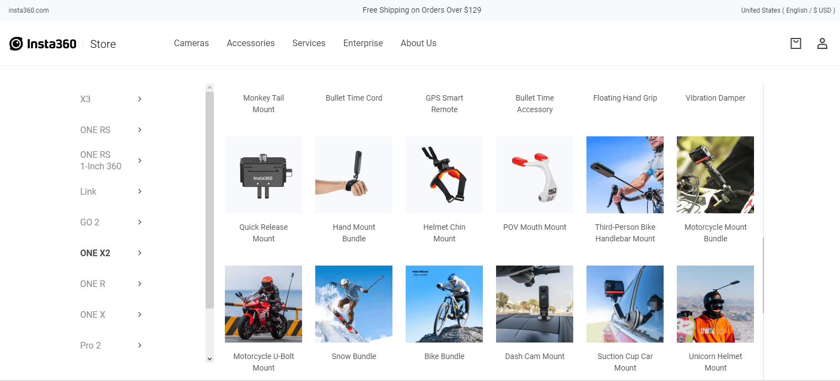Click Monkey Tail Mount text
840x381 pixels.
pos(263,104)
